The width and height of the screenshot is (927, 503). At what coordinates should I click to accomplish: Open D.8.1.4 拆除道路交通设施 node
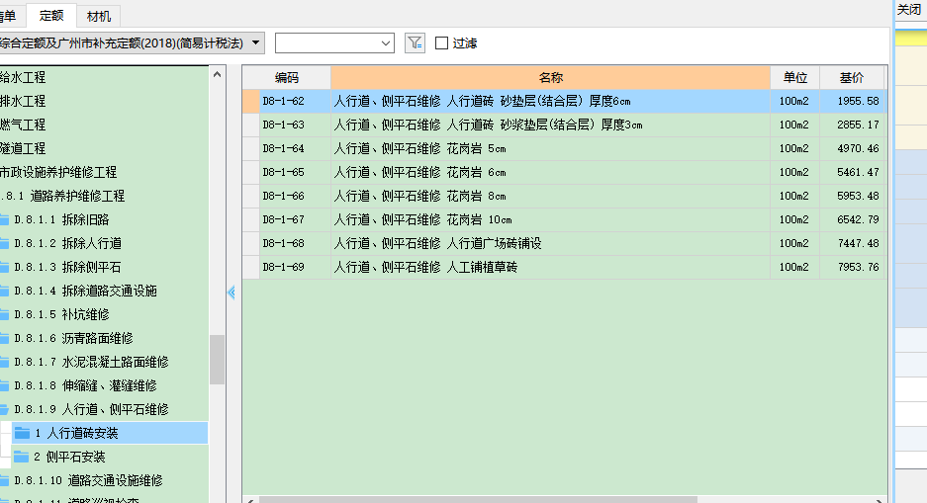point(85,291)
